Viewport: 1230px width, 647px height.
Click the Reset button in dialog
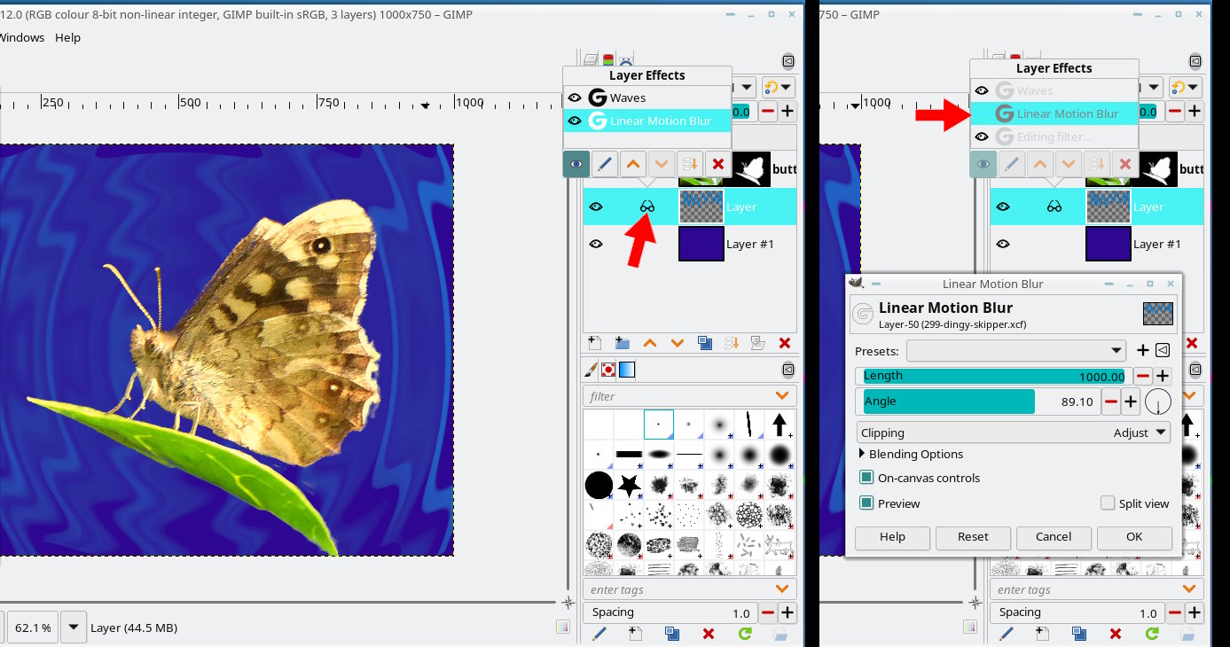click(973, 537)
